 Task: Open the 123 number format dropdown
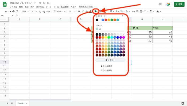click(x=48, y=11)
